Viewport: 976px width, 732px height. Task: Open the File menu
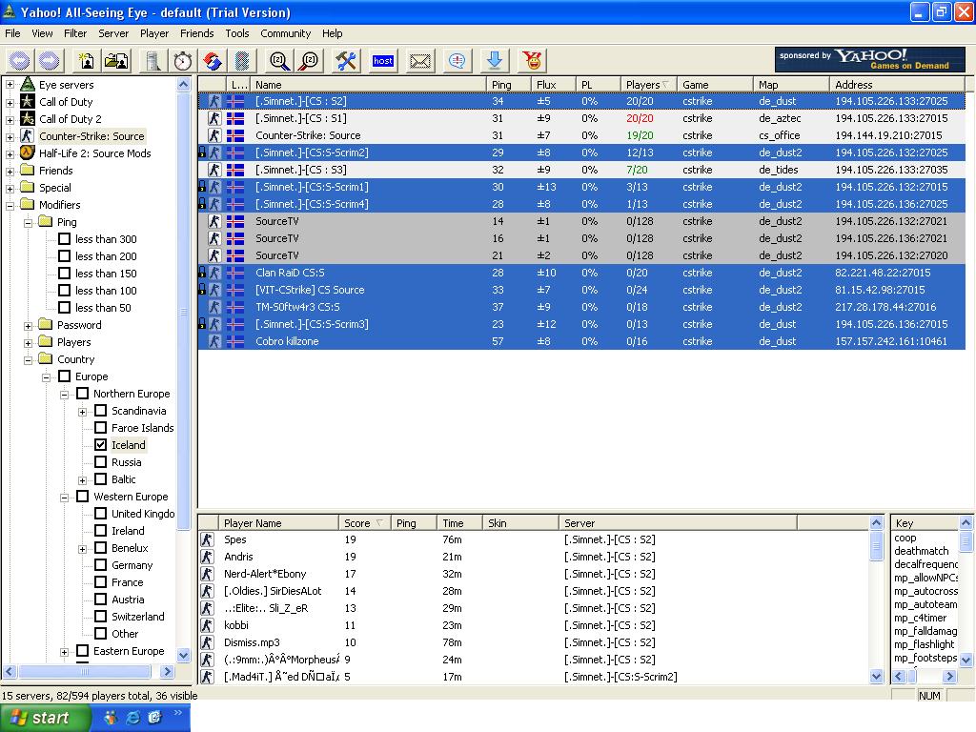[12, 33]
